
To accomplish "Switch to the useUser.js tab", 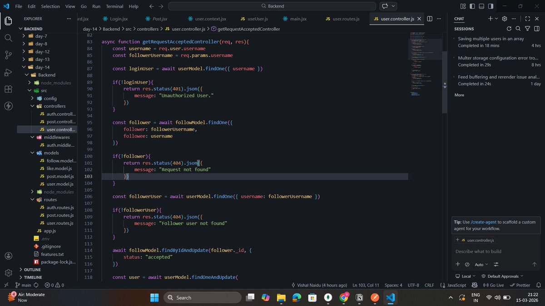I will (x=253, y=19).
